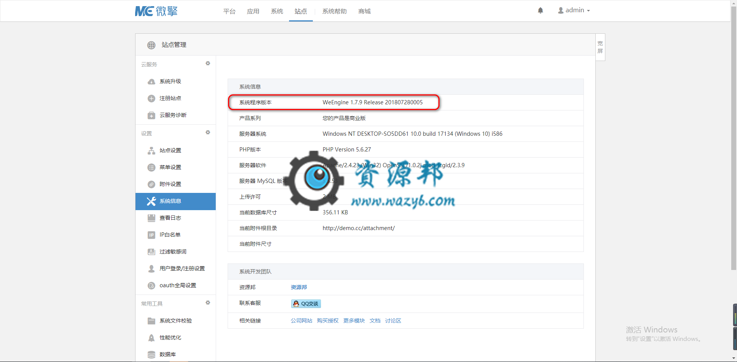Collapse the 设置 section gear
Image resolution: width=737 pixels, height=362 pixels.
(x=208, y=132)
